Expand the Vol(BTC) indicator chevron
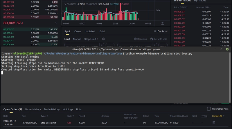Screen dimensions: 232x129 tap(65, 4)
